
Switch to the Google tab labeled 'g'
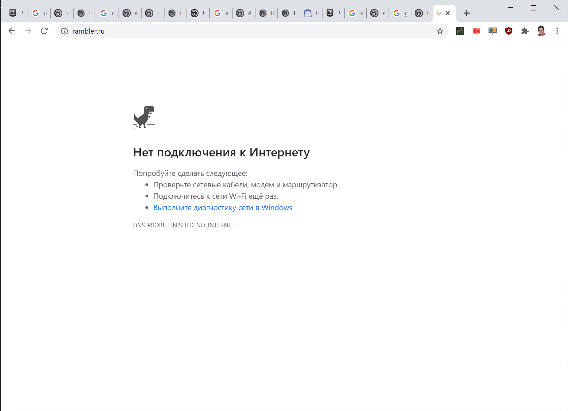(400, 13)
